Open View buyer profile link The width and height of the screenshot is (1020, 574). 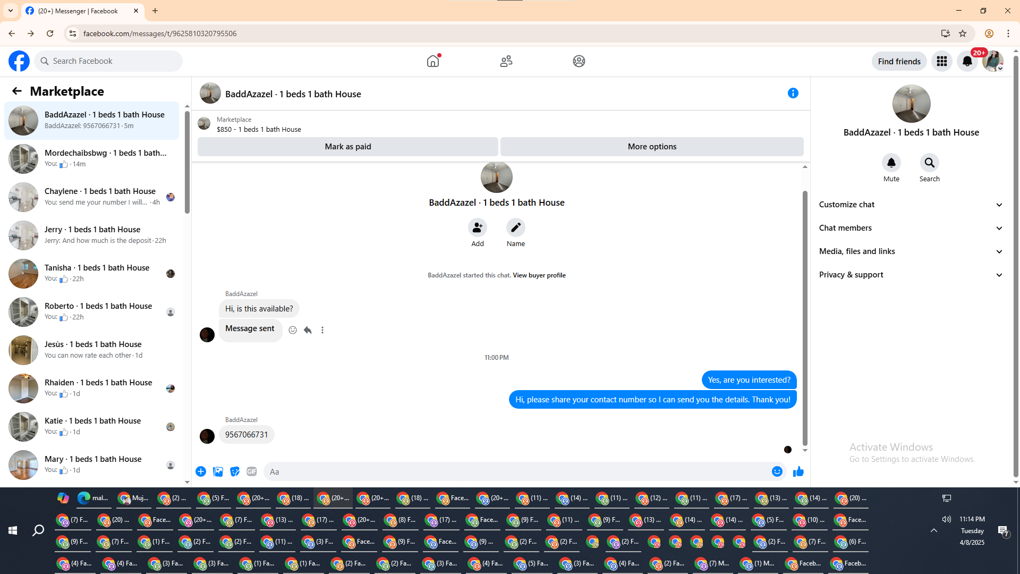pos(539,275)
